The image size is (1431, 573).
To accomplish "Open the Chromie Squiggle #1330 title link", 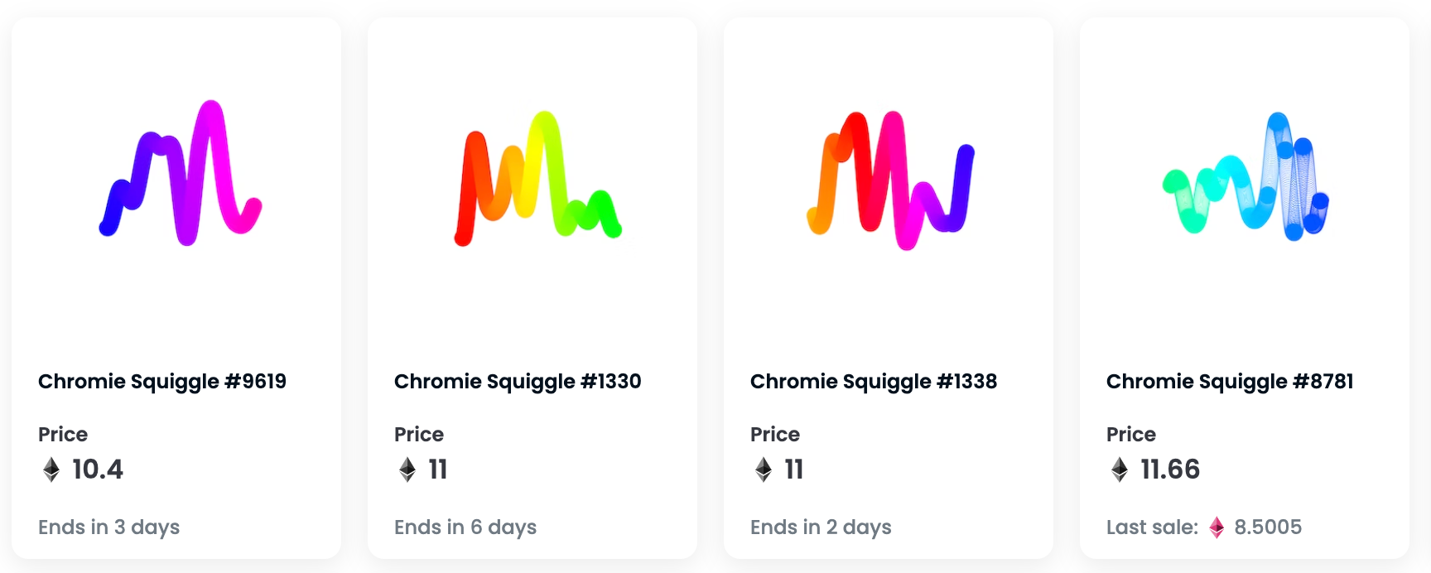I will [518, 382].
